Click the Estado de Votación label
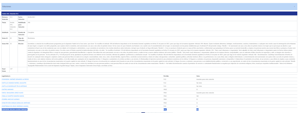The height and width of the screenshot is (113, 299). (22, 33)
